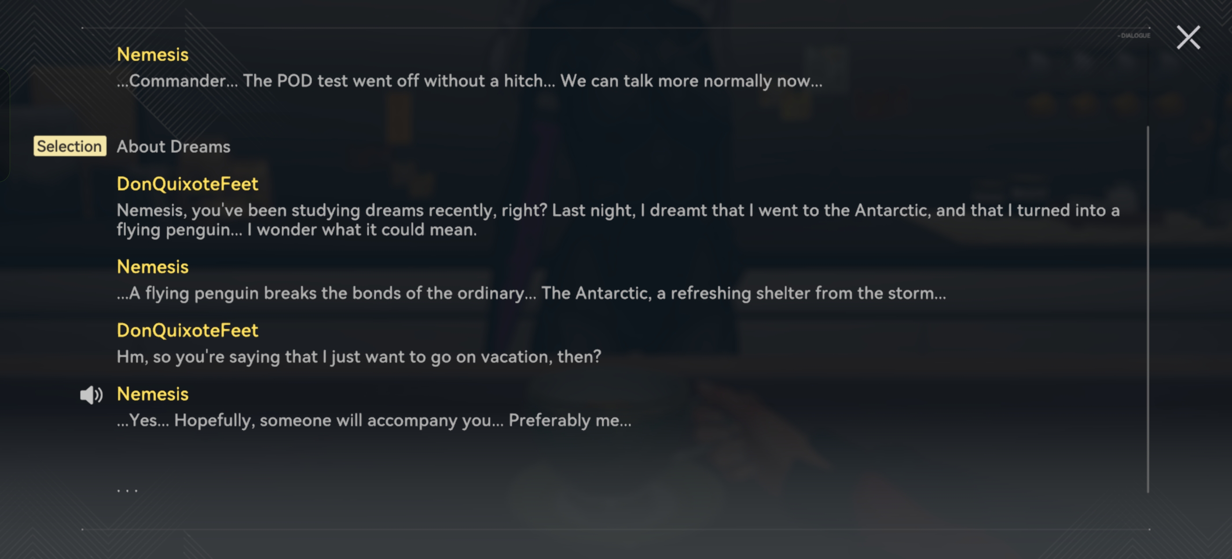Image resolution: width=1232 pixels, height=559 pixels.
Task: Click the DonQuixoteFeet name above the vacation question
Action: point(187,330)
